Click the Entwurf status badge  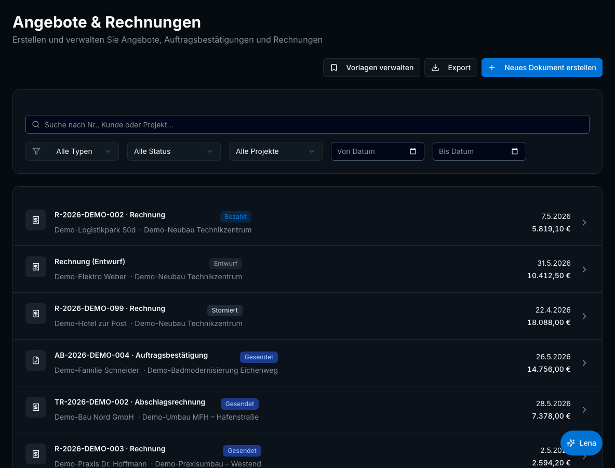click(225, 264)
